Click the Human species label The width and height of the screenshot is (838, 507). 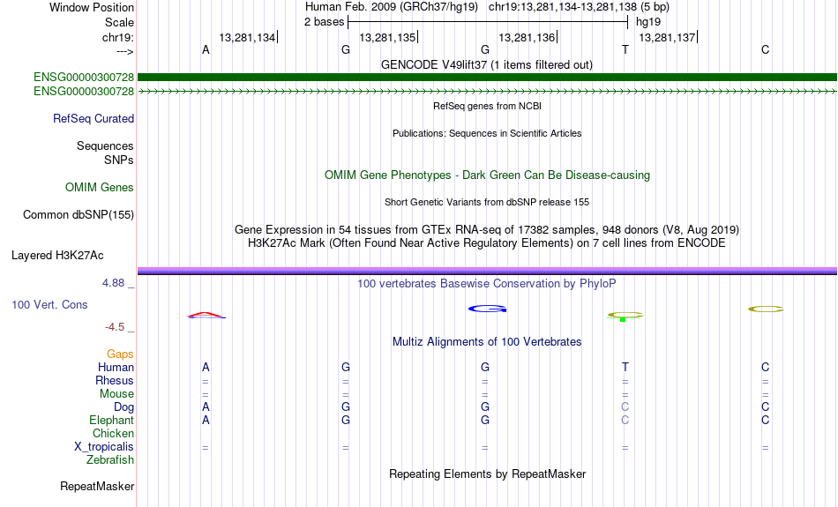pos(116,368)
